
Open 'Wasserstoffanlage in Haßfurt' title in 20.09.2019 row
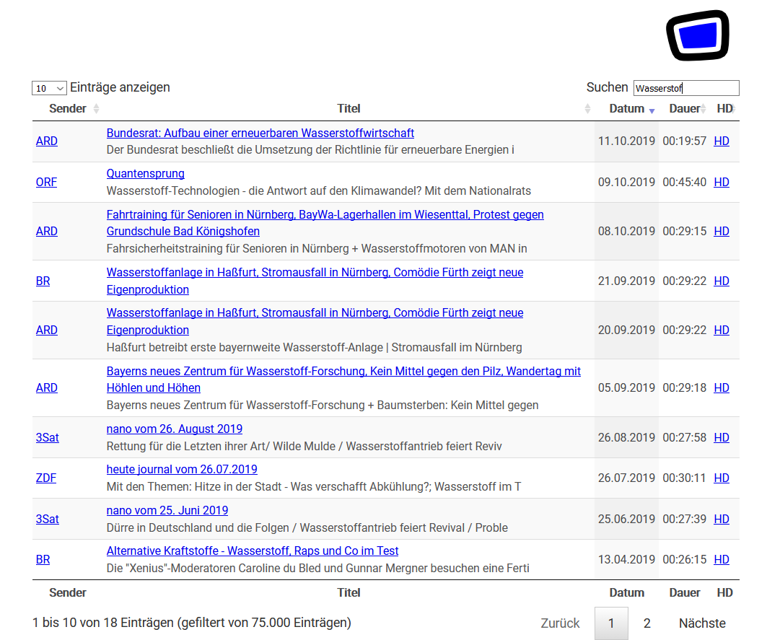click(x=315, y=322)
